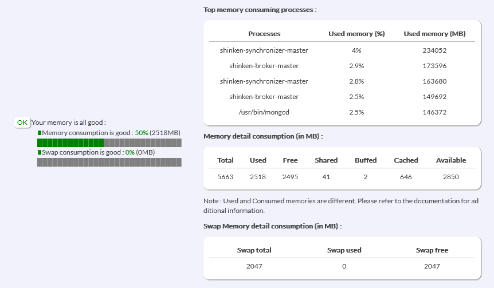Select the Swap total column header
This screenshot has width=494, height=288.
click(254, 250)
